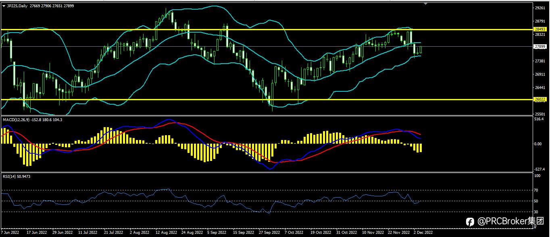550x237 pixels.
Task: Click the 7 Jun 2022 date label
Action: pyautogui.click(x=10, y=232)
